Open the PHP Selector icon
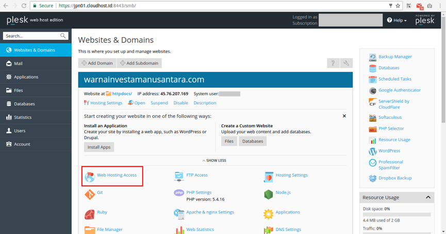 pos(373,129)
